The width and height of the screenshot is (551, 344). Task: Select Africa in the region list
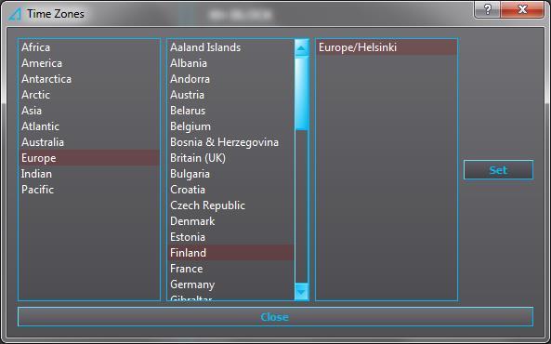pos(89,47)
